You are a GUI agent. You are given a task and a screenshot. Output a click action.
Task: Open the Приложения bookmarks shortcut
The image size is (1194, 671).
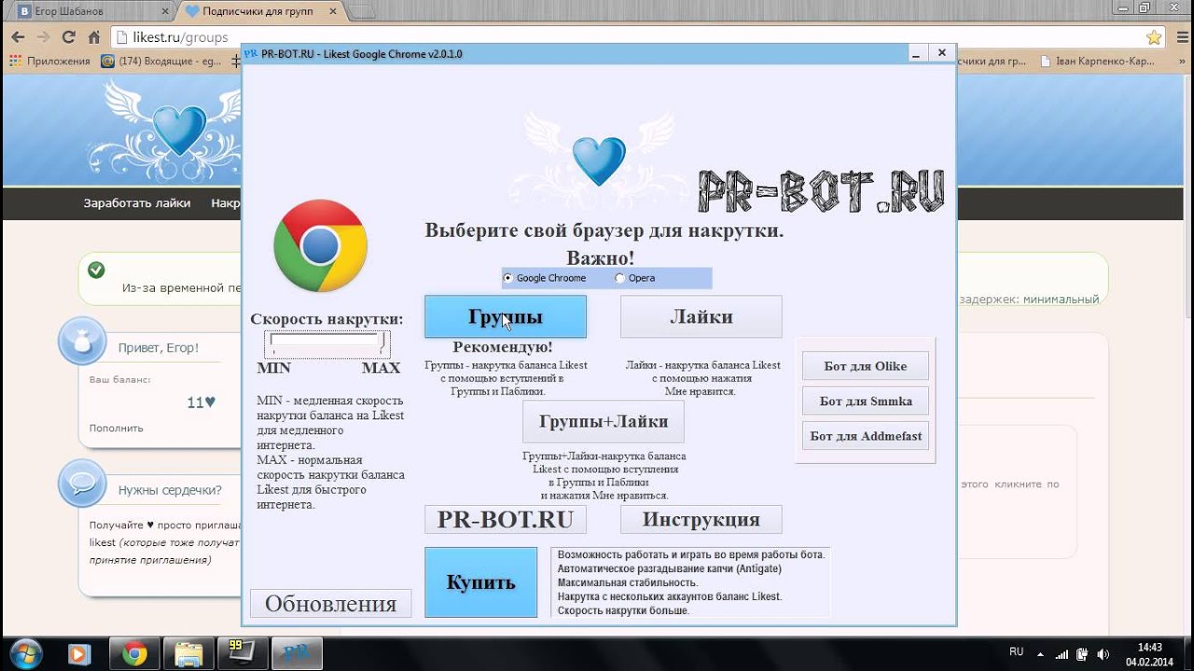[x=49, y=62]
